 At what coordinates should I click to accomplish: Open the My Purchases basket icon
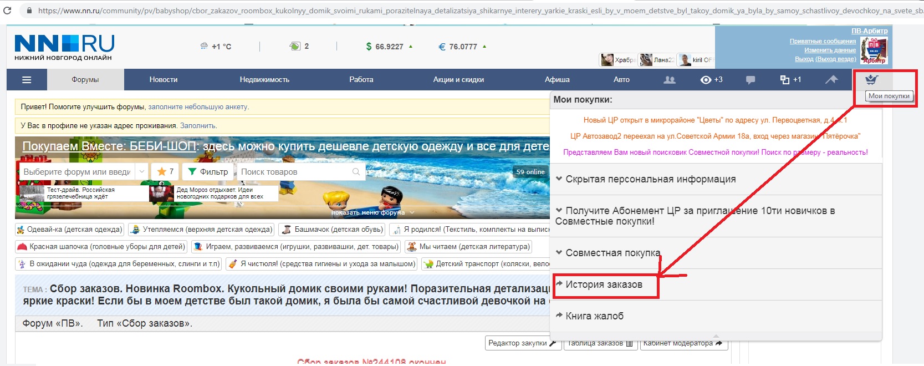pyautogui.click(x=872, y=80)
